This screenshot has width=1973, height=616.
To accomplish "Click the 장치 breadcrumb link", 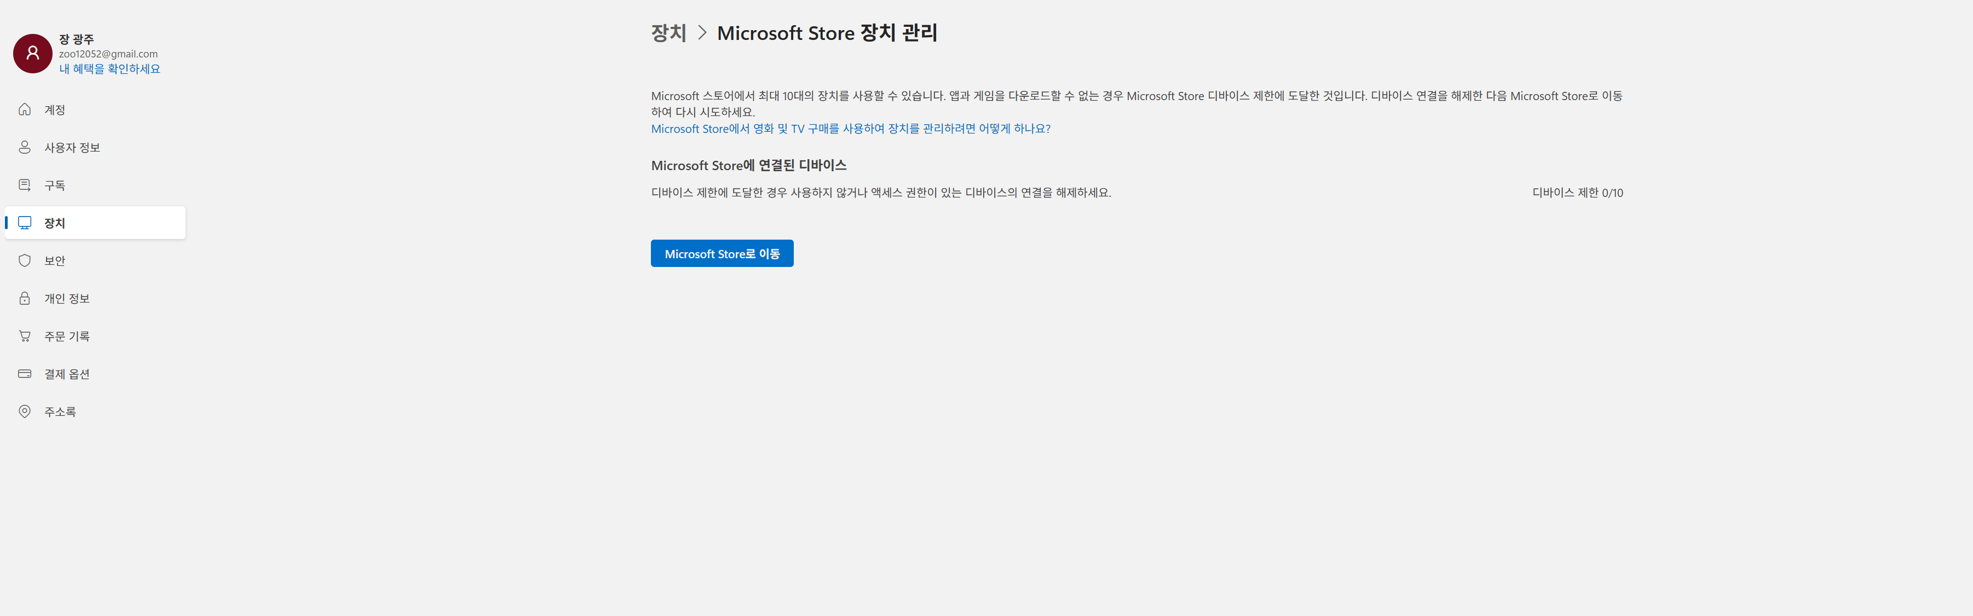I will point(668,33).
